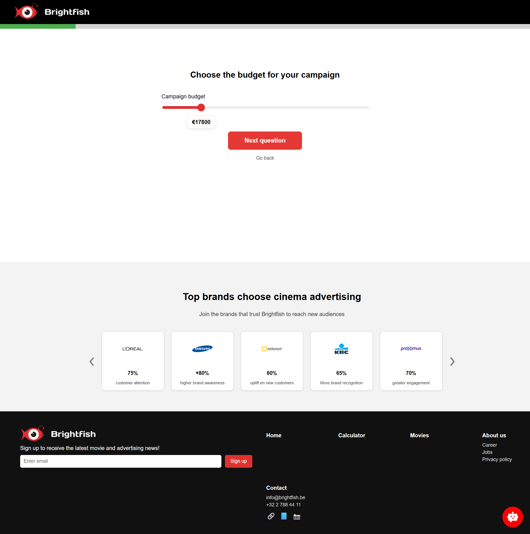
Task: Click the 'Contact' footer heading
Action: pyautogui.click(x=276, y=488)
